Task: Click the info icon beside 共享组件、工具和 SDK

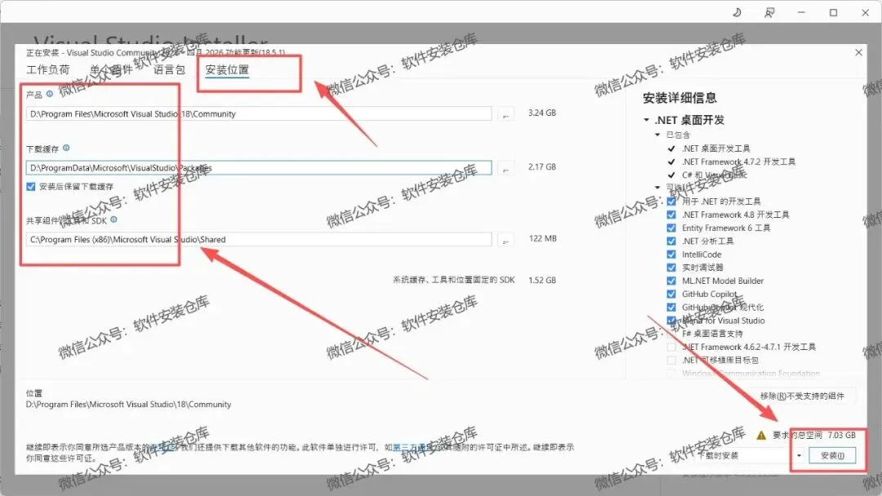Action: point(114,219)
